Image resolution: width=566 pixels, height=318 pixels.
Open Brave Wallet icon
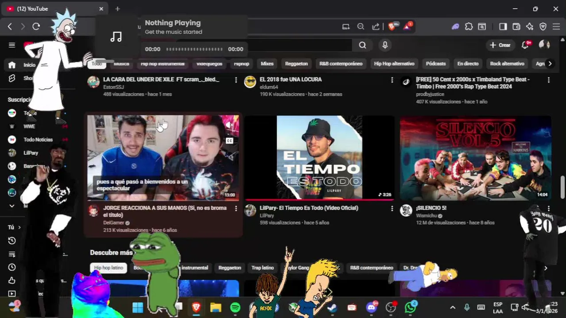point(516,26)
